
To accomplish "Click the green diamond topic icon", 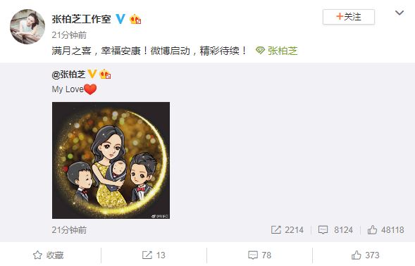I will click(x=260, y=50).
